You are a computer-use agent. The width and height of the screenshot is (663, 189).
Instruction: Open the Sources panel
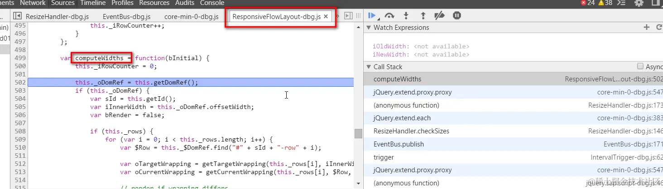point(63,3)
